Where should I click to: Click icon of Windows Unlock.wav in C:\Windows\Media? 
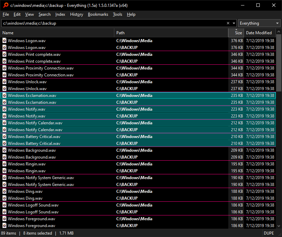click(4, 82)
